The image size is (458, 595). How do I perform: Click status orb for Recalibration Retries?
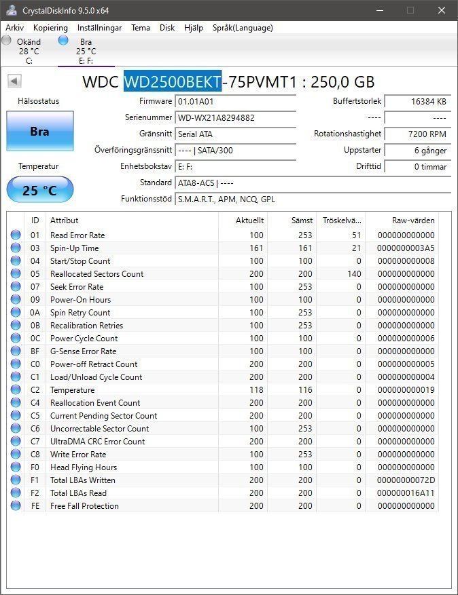tap(16, 325)
